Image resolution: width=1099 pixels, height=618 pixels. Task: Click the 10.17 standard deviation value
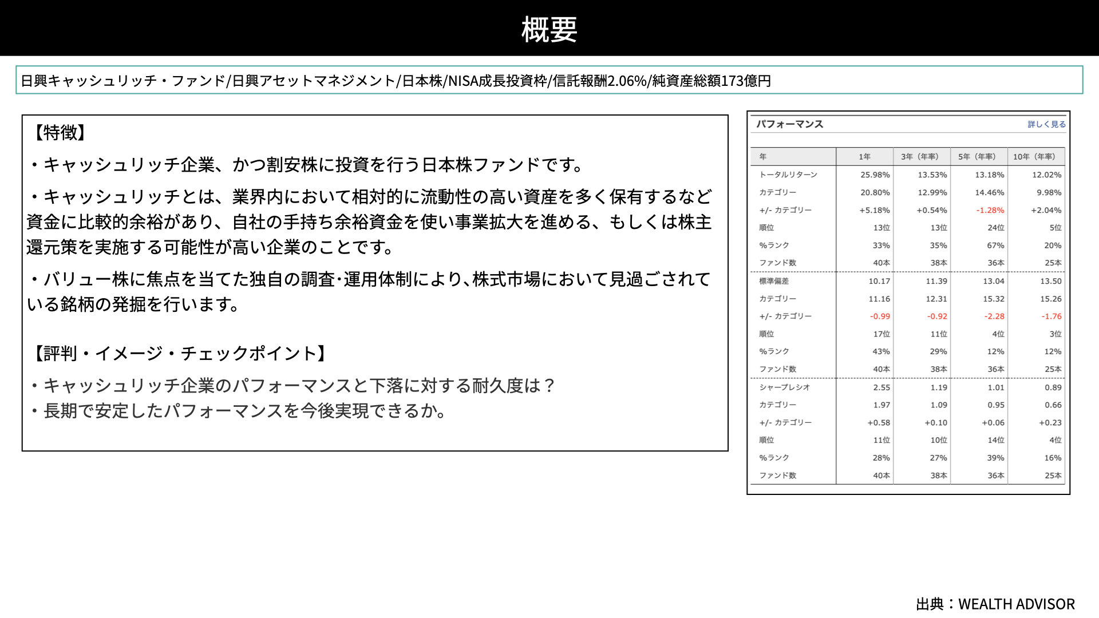pos(879,281)
